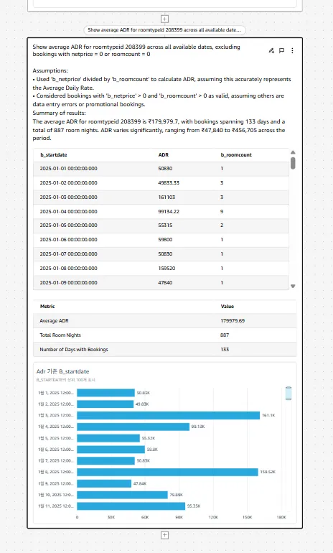Click ADR value 159520
The height and width of the screenshot is (553, 333).
[x=166, y=269]
